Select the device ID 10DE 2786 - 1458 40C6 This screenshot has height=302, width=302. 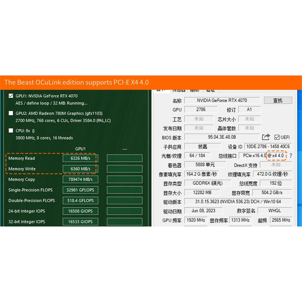pos(268,146)
